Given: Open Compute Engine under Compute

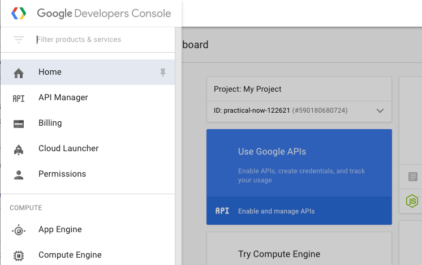Looking at the screenshot, I should [x=88, y=255].
